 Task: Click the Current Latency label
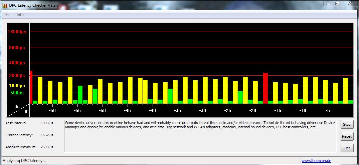pyautogui.click(x=19, y=135)
